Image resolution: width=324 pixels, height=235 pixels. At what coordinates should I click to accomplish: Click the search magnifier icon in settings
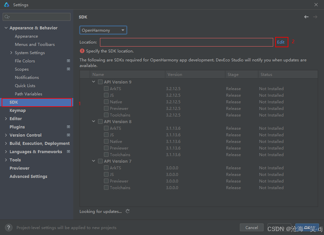tap(7, 17)
